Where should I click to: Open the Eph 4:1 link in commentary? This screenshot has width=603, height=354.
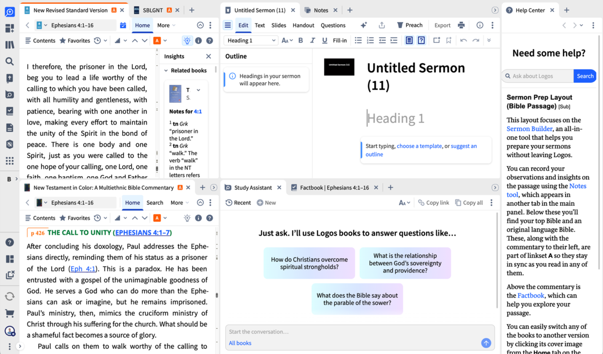click(83, 269)
